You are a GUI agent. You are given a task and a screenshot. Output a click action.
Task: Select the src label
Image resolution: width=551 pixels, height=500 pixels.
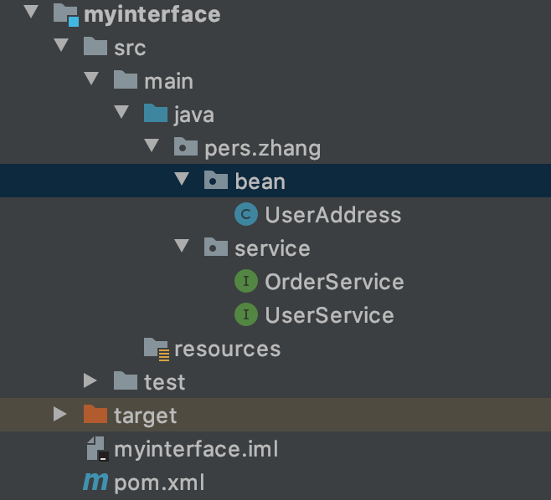130,48
